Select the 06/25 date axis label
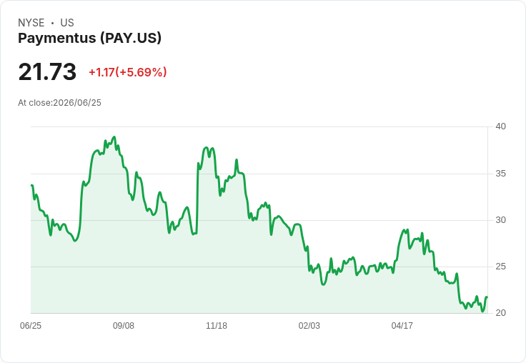This screenshot has height=363, width=526. pyautogui.click(x=31, y=325)
